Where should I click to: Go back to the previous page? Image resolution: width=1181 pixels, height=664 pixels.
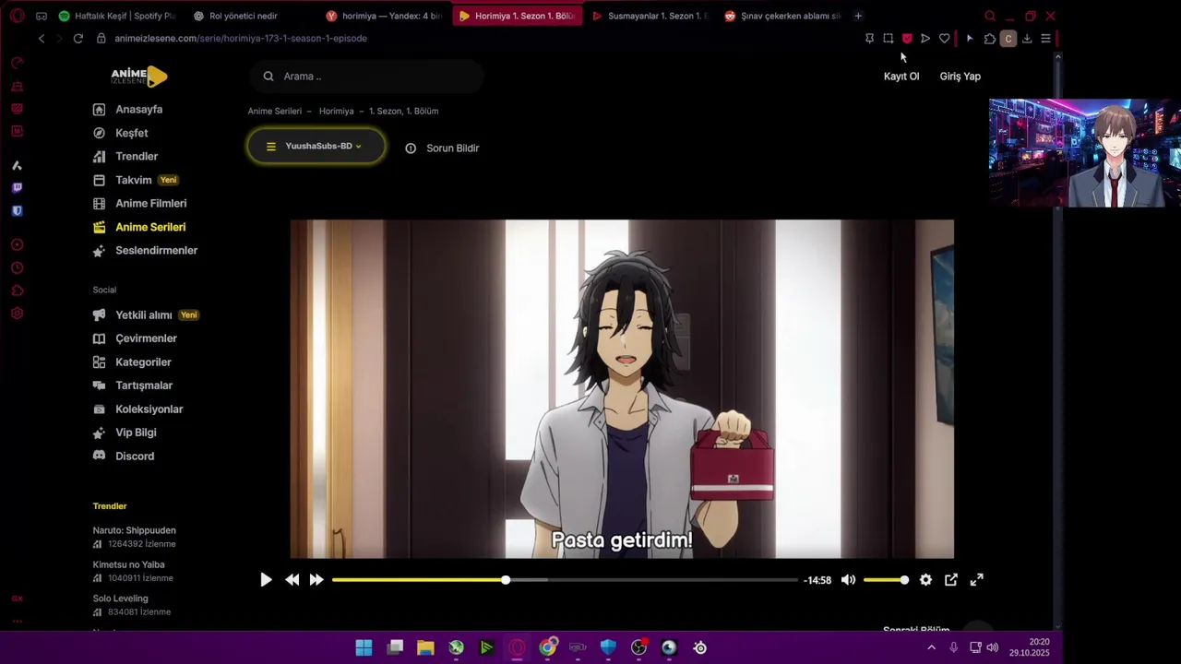[42, 39]
